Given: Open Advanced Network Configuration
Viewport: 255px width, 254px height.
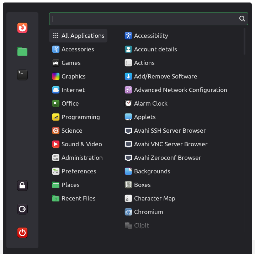Looking at the screenshot, I should point(180,90).
